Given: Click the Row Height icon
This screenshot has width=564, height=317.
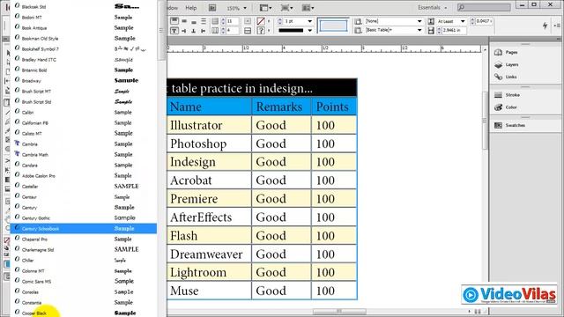Looking at the screenshot, I should click(431, 21).
